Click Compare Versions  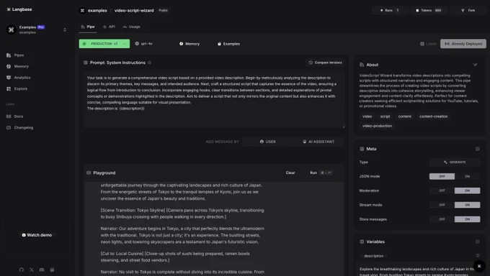(325, 63)
